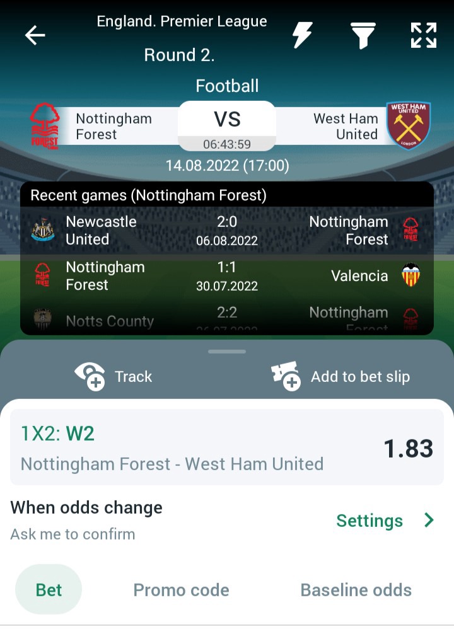The image size is (454, 629).
Task: Open odds change Settings chevron
Action: (x=429, y=520)
